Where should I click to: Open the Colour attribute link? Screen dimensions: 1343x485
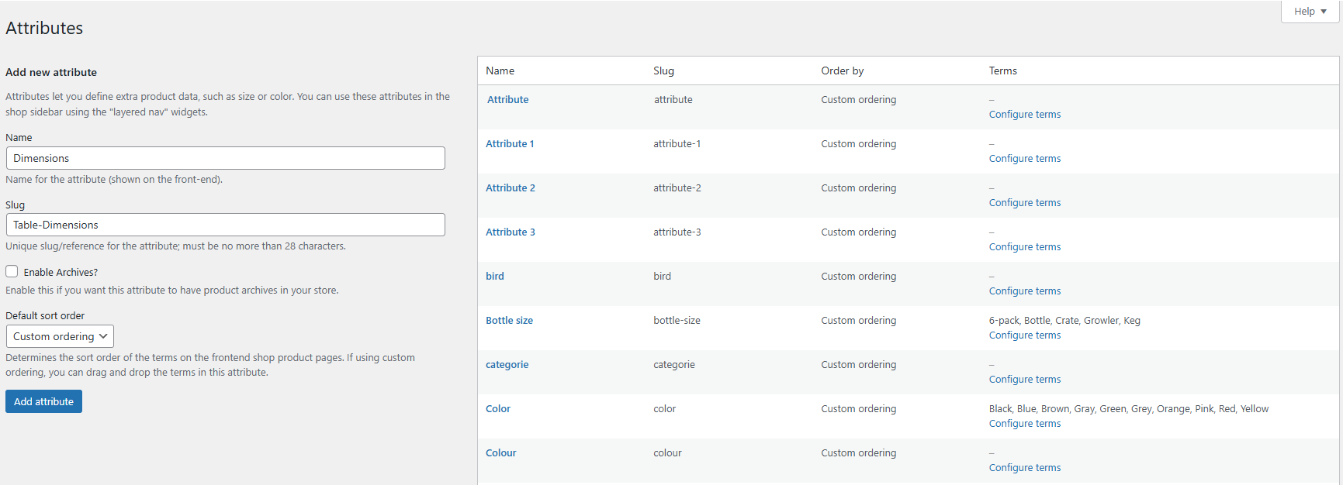500,453
